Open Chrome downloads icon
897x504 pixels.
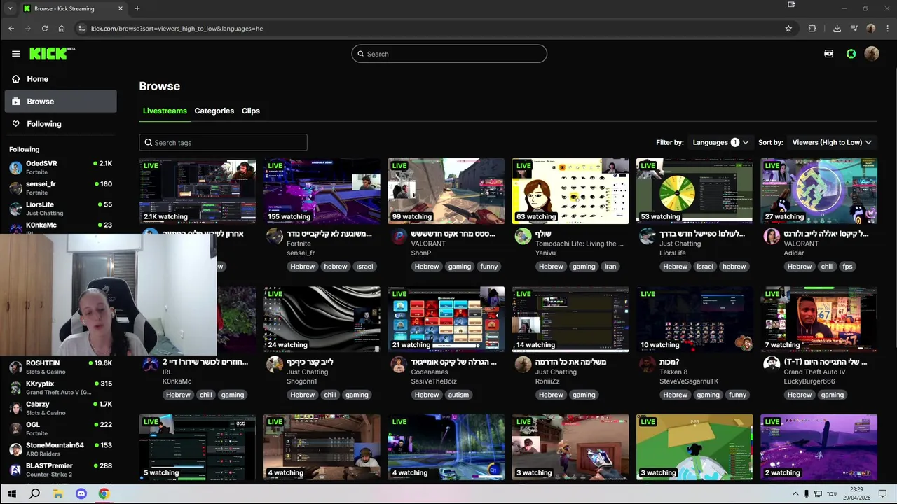click(x=837, y=29)
